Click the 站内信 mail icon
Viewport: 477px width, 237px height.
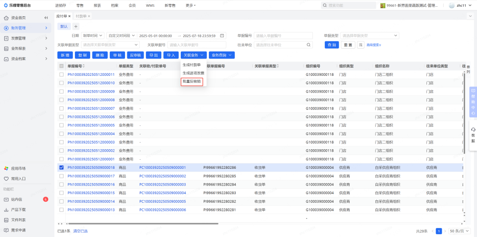6,199
